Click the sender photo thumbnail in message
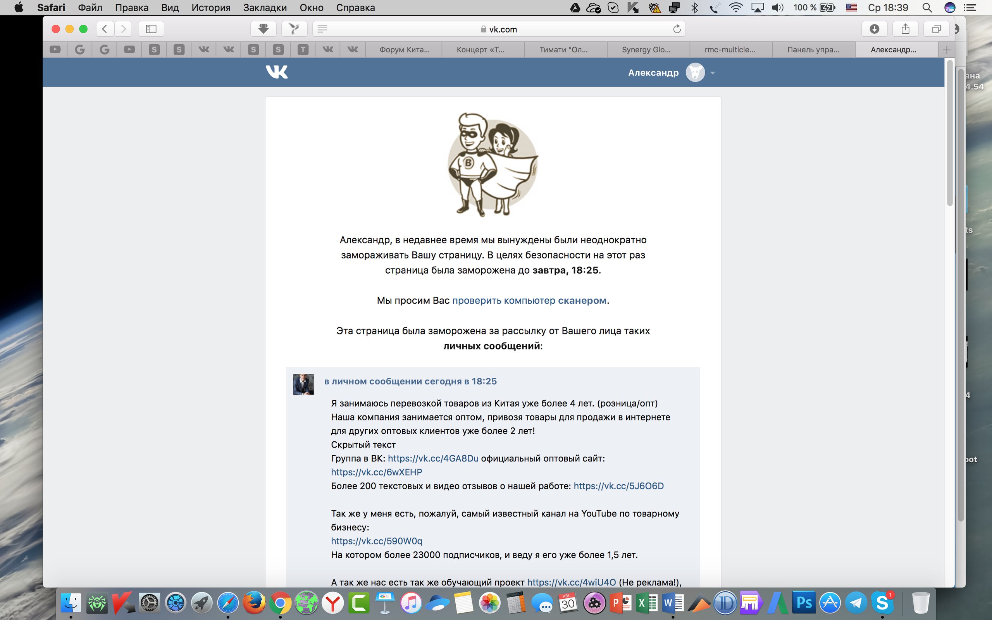Viewport: 992px width, 620px height. click(303, 384)
